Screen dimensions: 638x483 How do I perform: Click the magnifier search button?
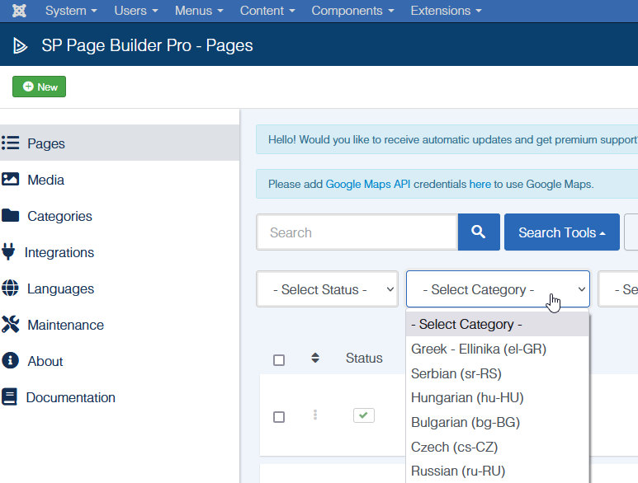479,232
